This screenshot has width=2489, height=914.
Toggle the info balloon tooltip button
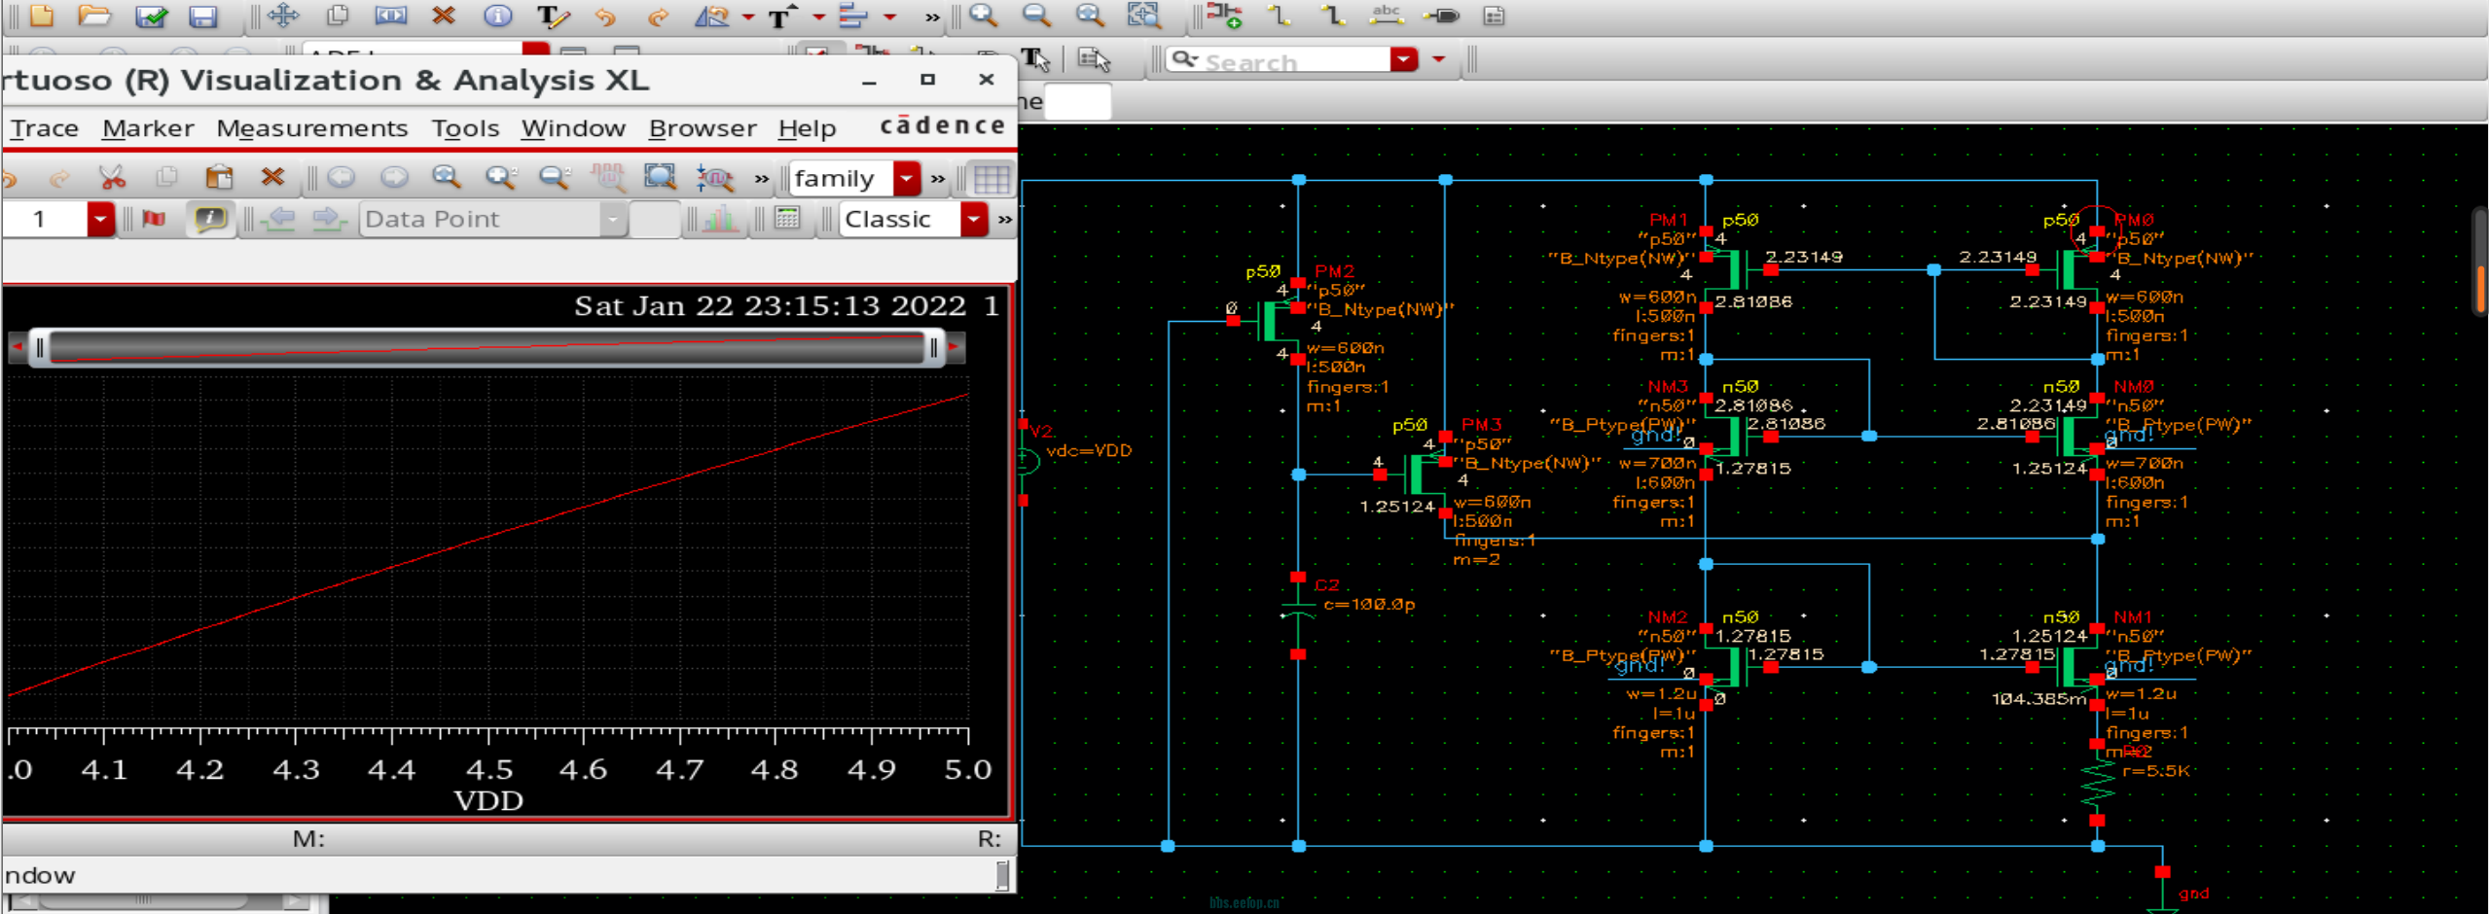click(210, 219)
